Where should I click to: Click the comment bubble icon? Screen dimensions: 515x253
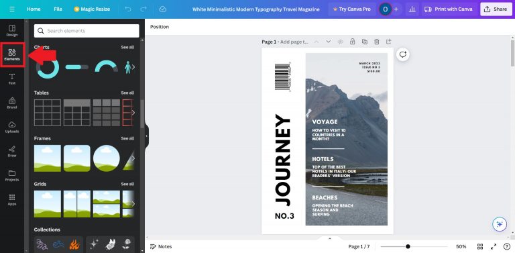point(402,54)
